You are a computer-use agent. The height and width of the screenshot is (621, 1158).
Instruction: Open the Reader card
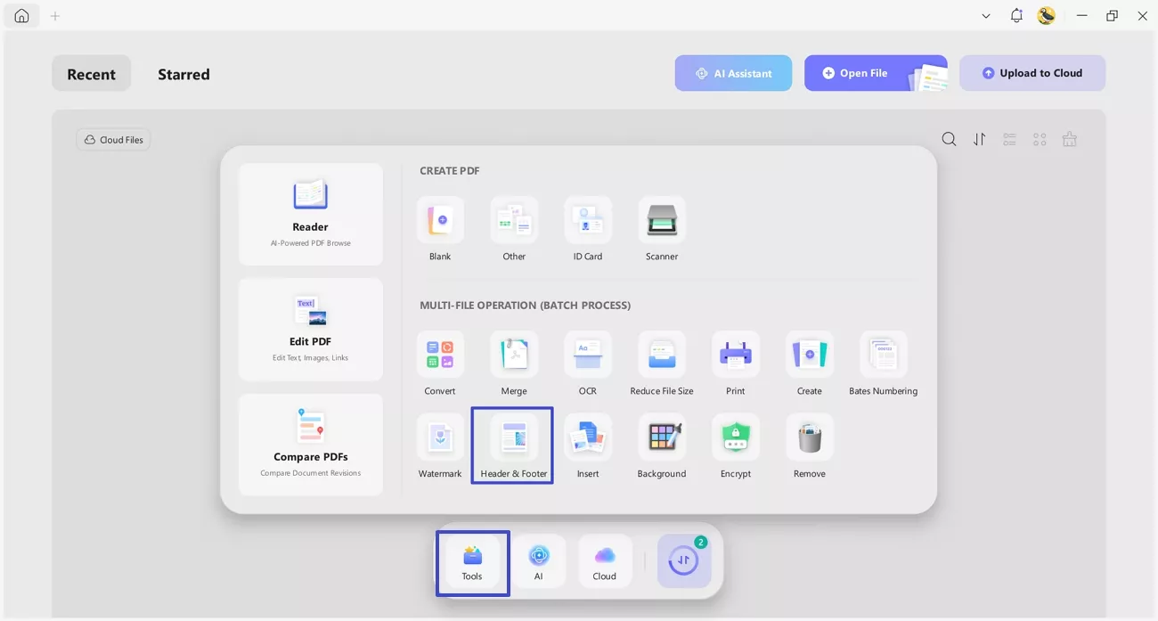tap(311, 214)
